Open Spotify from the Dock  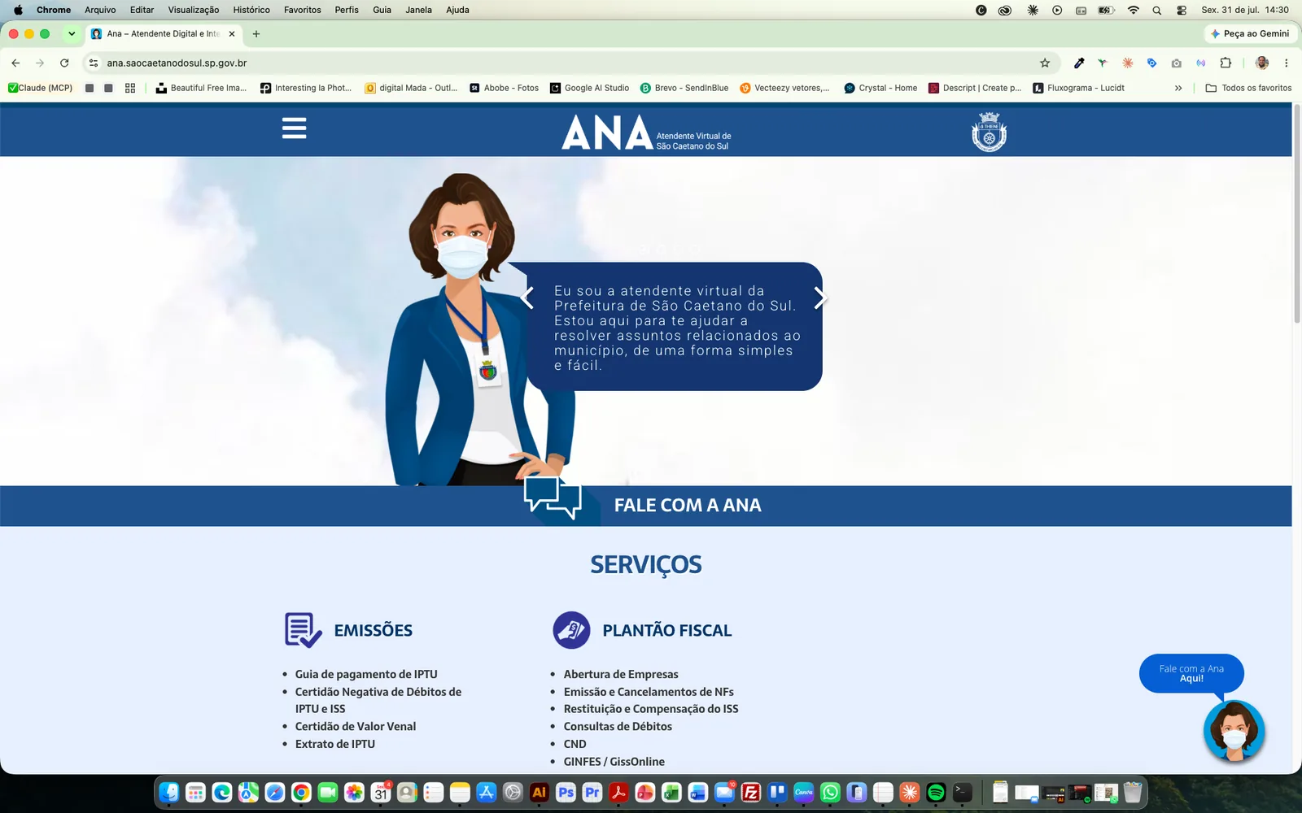[x=936, y=792]
